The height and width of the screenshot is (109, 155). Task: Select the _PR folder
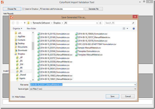[19, 68]
